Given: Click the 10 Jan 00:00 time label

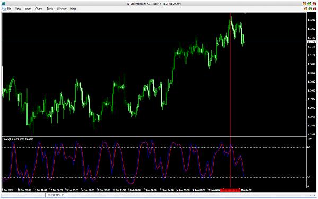Looking at the screenshot, I should click(x=24, y=191).
